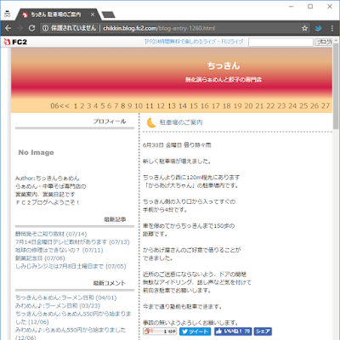Image resolution: width=340 pixels, height=340 pixels.
Task: Show site info via the not-secure icon
Action: click(x=45, y=28)
